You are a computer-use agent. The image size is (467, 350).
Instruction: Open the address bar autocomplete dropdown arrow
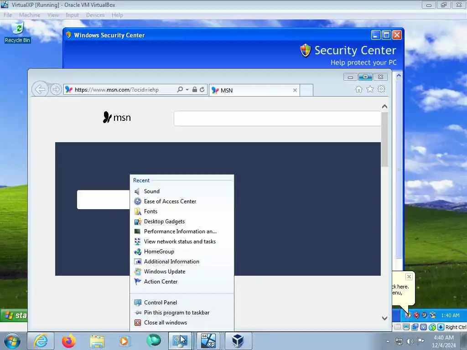(x=187, y=90)
